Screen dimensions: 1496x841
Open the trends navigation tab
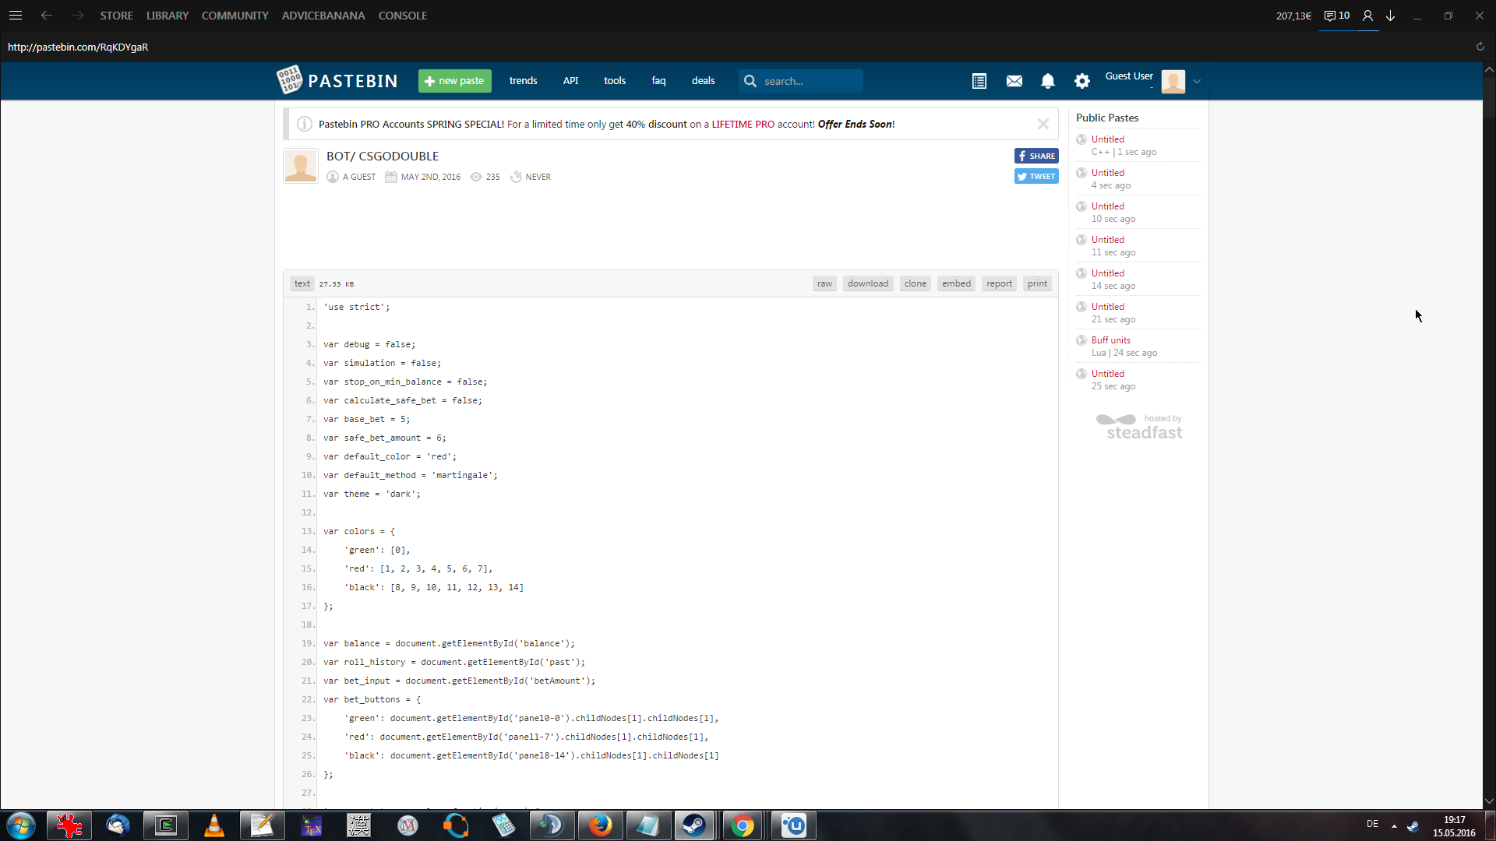523,81
